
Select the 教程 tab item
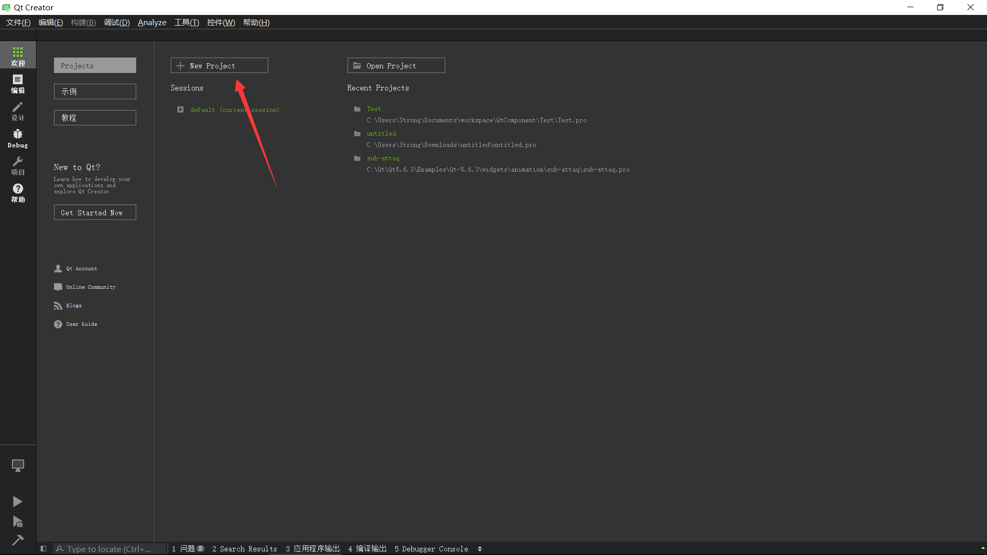95,117
